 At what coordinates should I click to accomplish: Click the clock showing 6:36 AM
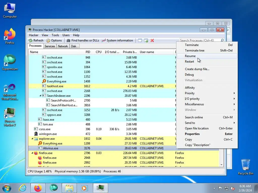pyautogui.click(x=245, y=188)
